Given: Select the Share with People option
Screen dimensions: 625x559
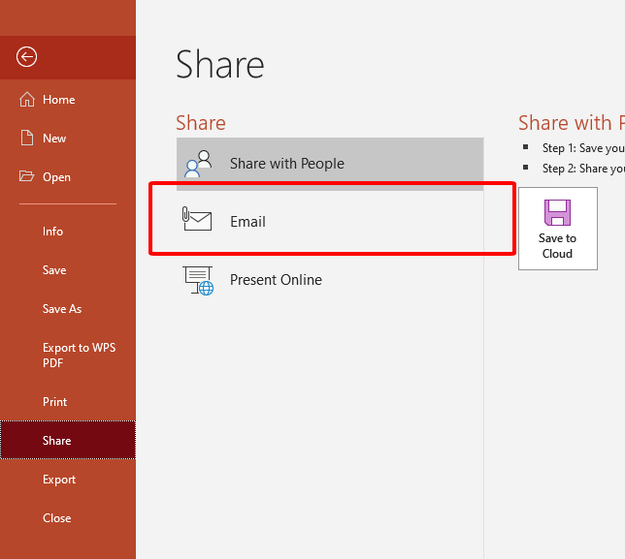Looking at the screenshot, I should coord(330,164).
